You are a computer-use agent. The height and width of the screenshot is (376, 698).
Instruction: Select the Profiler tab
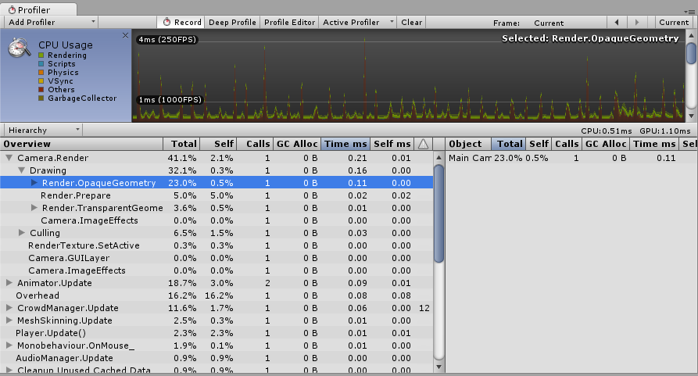point(39,9)
